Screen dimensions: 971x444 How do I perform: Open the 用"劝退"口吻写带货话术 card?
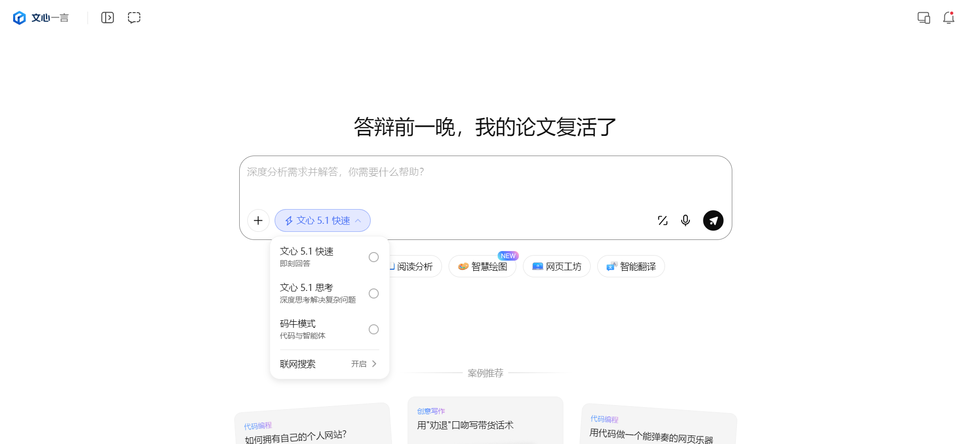[485, 421]
